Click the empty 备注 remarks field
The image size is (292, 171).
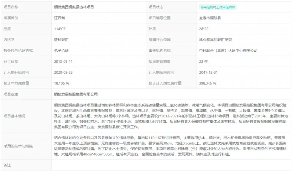tap(171, 165)
